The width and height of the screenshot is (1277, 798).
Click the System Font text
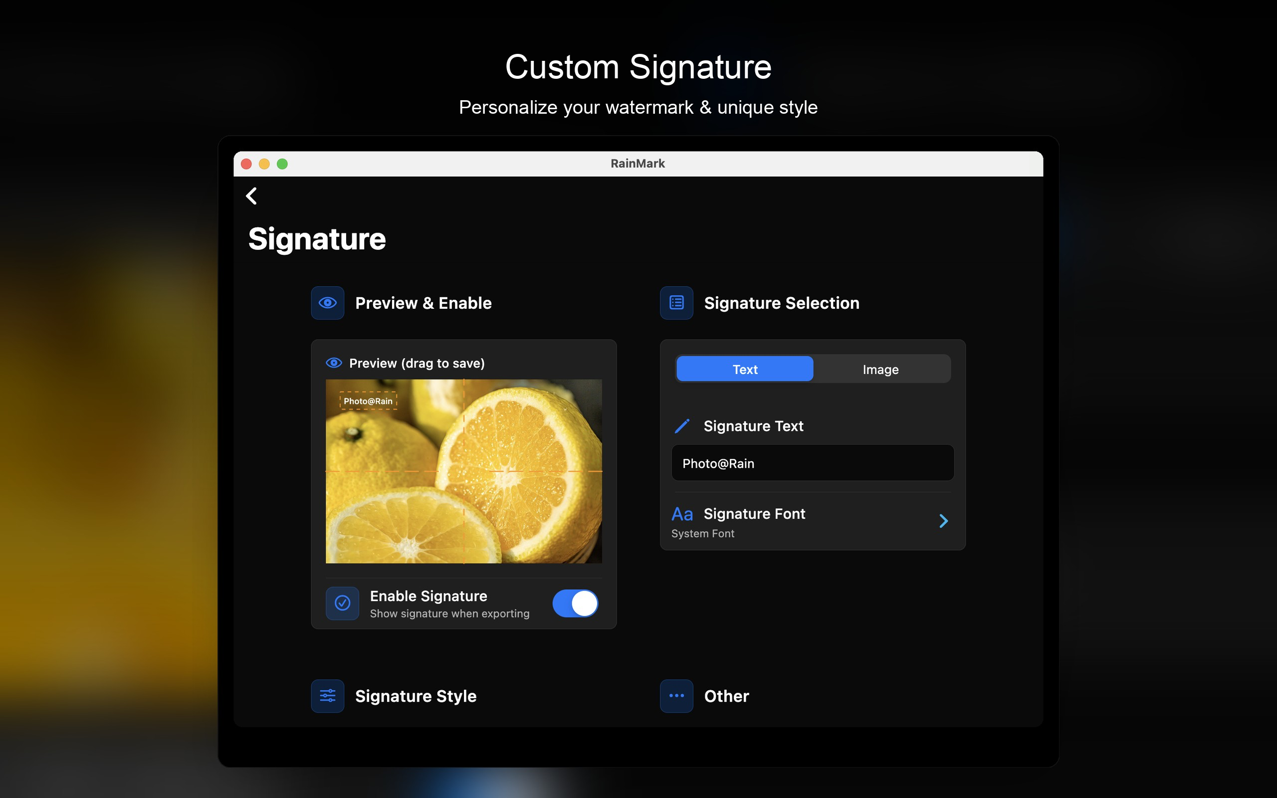(x=702, y=534)
